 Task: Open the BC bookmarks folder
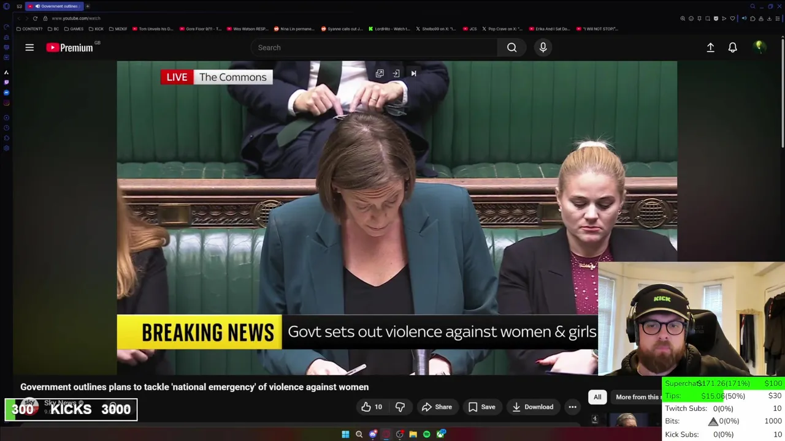pos(53,29)
